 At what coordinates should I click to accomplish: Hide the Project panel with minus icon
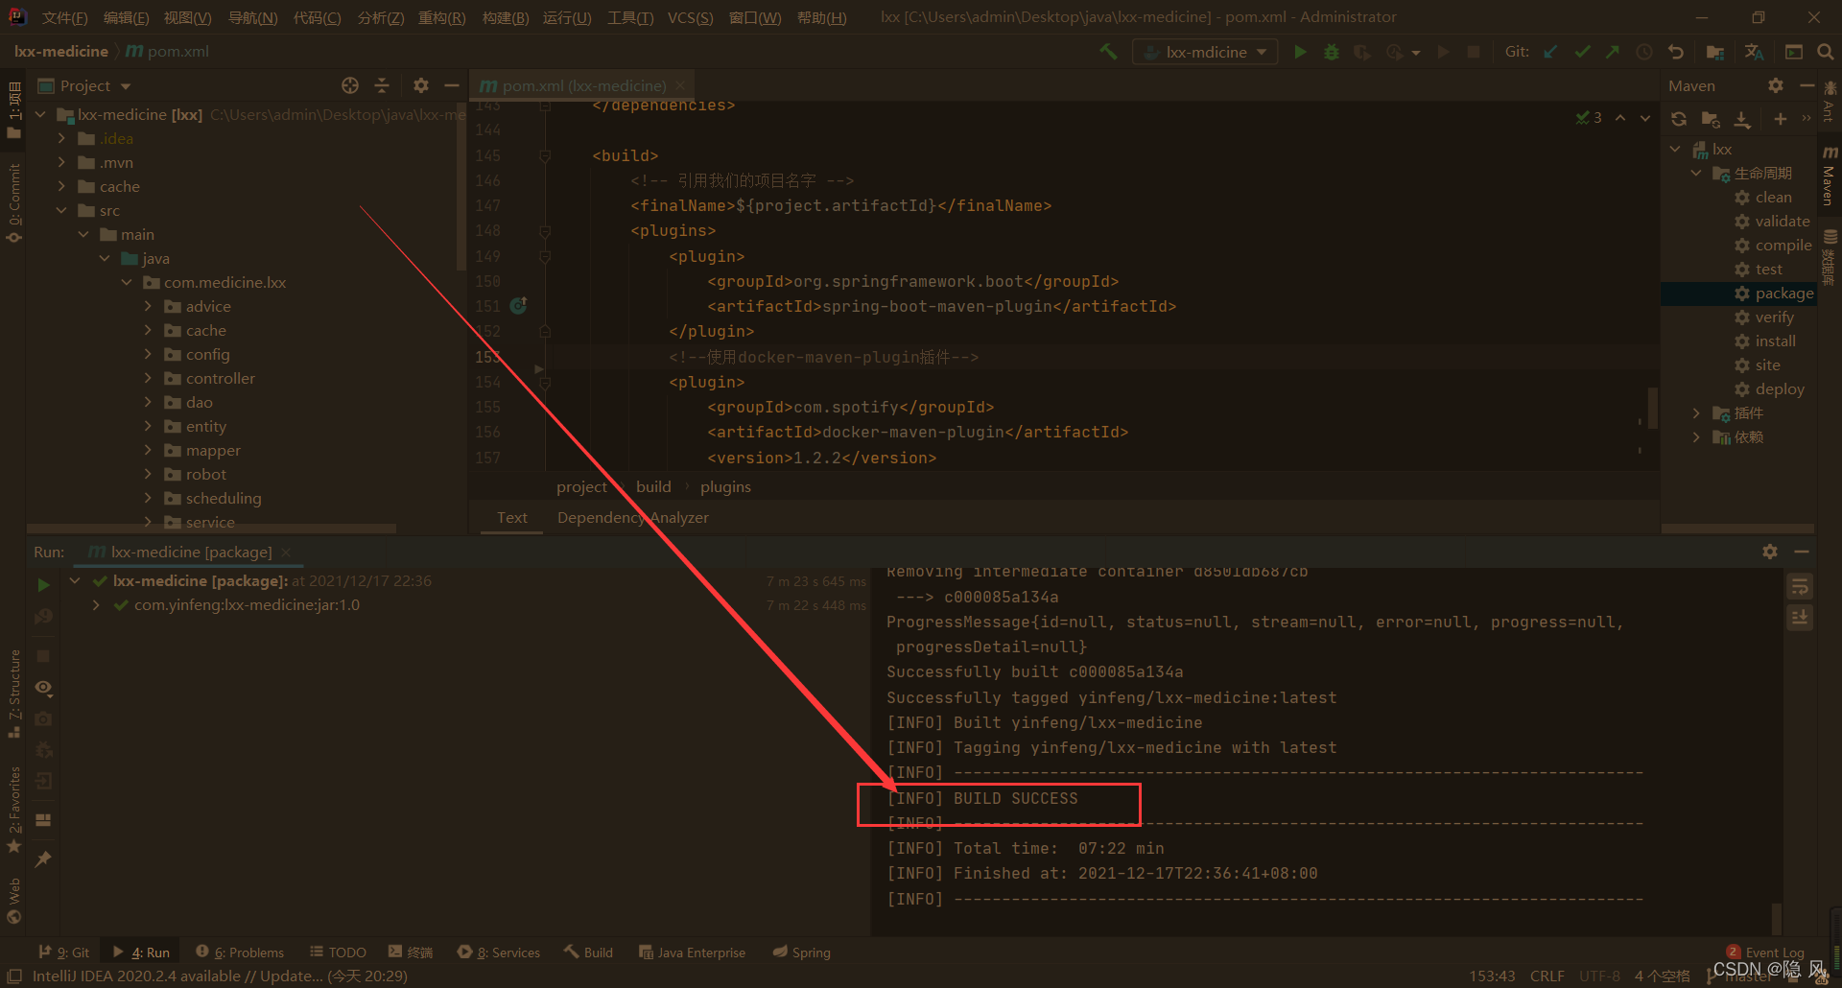[452, 85]
